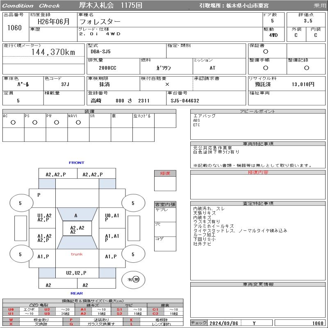This screenshot has width=328, height=328.
Task: Click the circle mark under 整備手帳
Action: pos(265,68)
